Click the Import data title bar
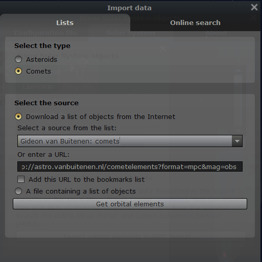The width and height of the screenshot is (262, 262). (129, 8)
